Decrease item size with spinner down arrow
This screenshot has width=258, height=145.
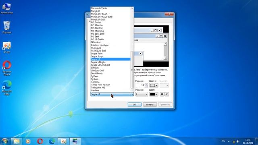click(x=146, y=86)
